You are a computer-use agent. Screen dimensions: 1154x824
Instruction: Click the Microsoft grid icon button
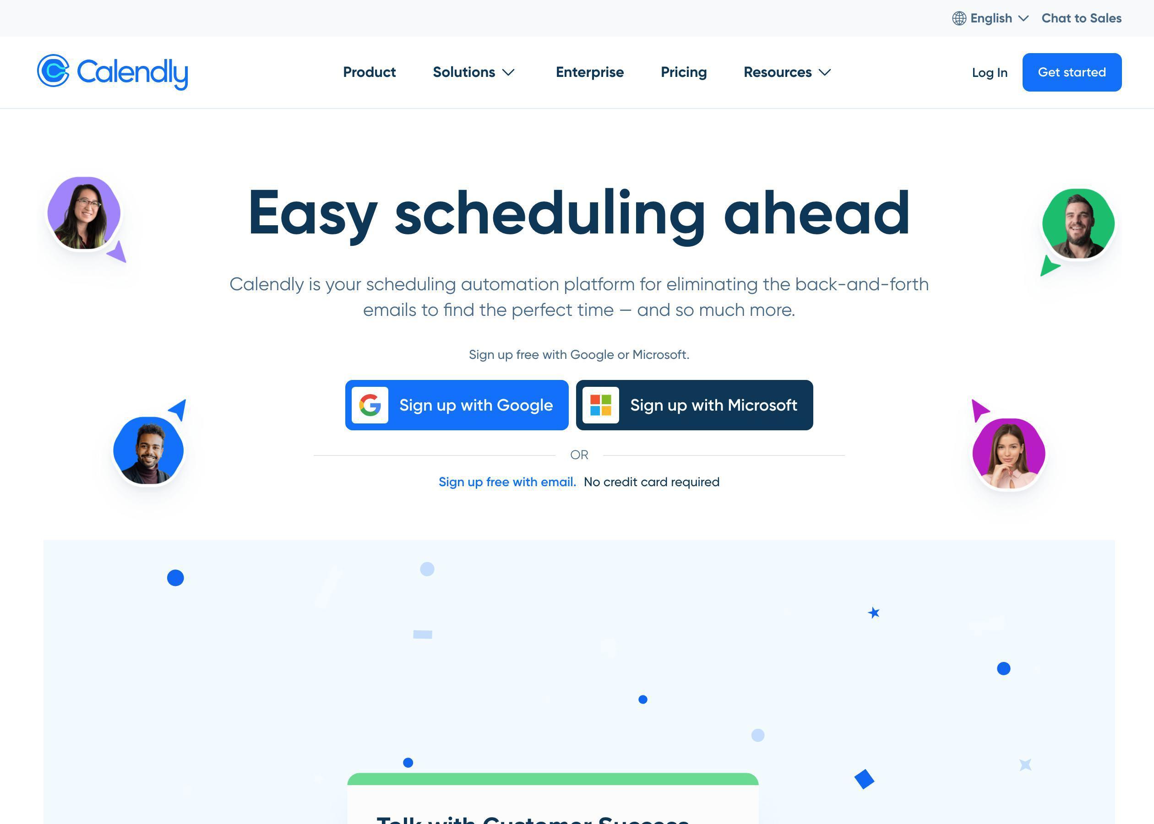[601, 405]
